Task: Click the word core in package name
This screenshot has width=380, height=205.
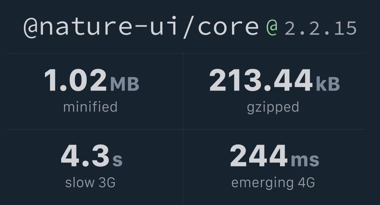Action: point(228,27)
